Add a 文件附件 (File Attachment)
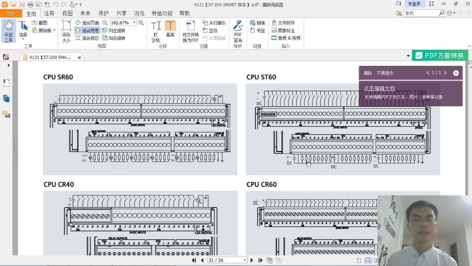This screenshot has width=472, height=266. click(287, 22)
